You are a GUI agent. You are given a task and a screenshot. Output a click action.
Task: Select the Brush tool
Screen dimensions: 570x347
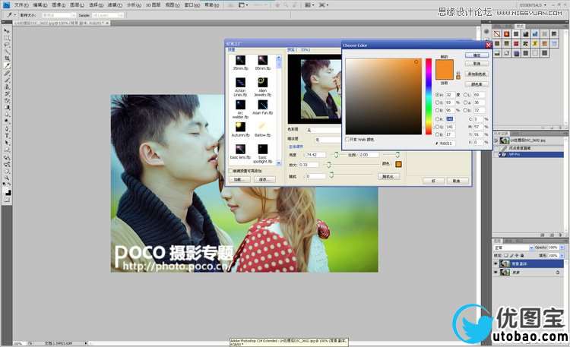tap(7, 80)
